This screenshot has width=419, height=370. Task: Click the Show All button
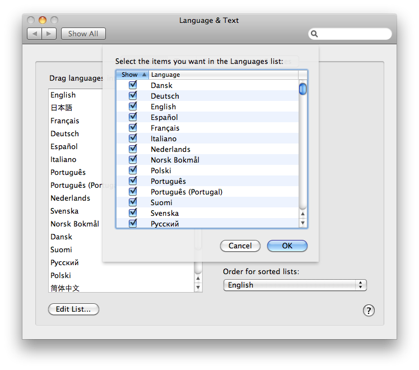click(x=83, y=34)
